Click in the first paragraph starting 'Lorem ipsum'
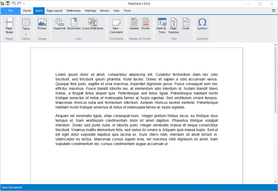Viewport: 278px width, 191px height. [x=136, y=91]
